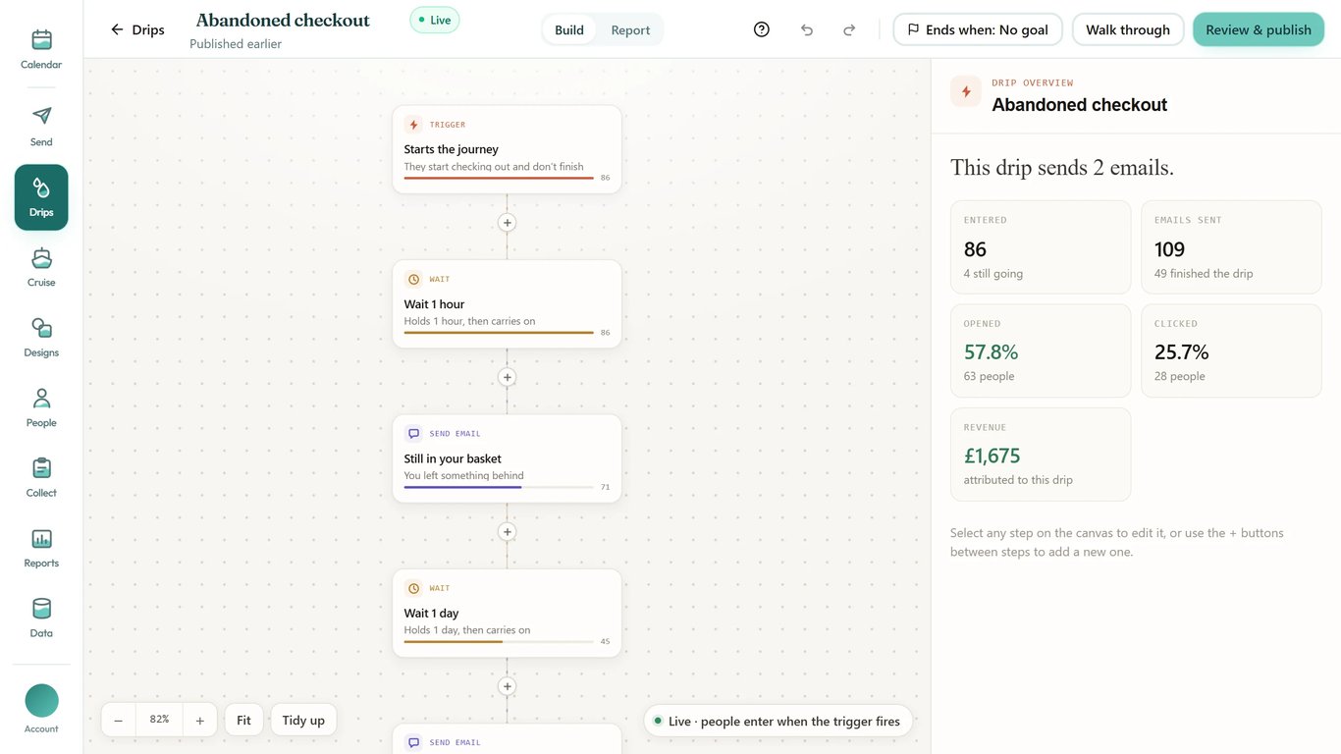Click the Abandoned checkout title in header
The height and width of the screenshot is (754, 1341).
click(283, 20)
